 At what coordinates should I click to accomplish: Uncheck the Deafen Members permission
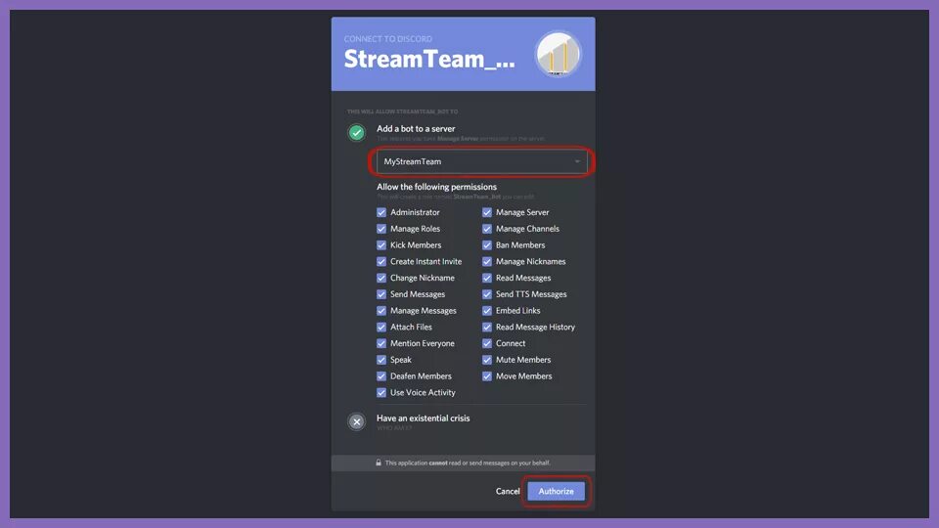point(381,376)
